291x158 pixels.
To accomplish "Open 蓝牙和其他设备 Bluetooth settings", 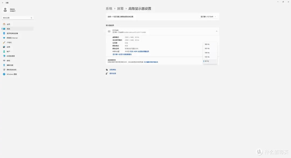I will pos(18,33).
